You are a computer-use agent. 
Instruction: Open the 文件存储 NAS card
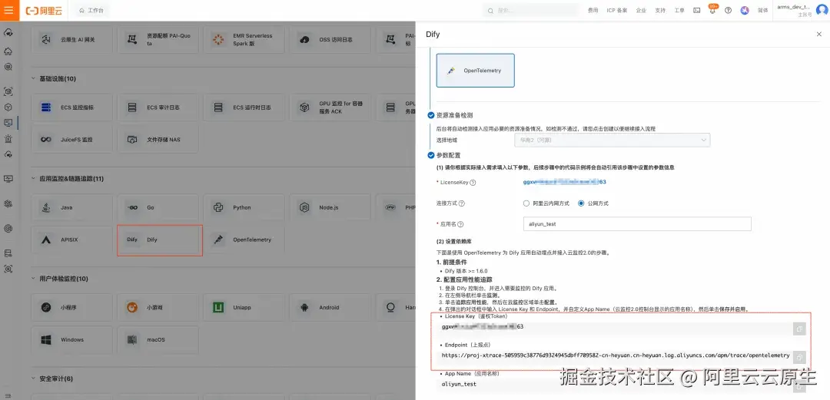point(158,140)
